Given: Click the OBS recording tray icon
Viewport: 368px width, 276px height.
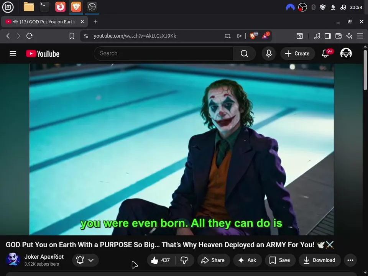Looking at the screenshot, I should [x=302, y=7].
